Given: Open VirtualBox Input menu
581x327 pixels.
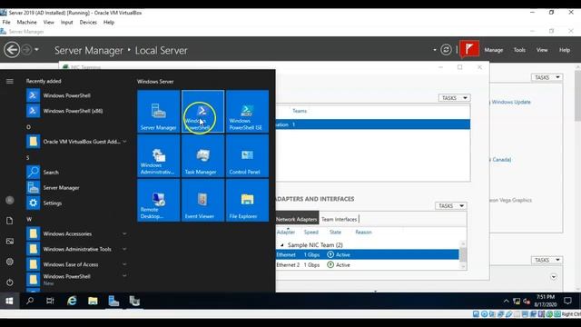Looking at the screenshot, I should point(66,22).
